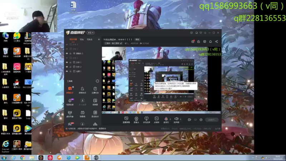
Task: Open the 视频连麦 tool
Action: [x=70, y=102]
